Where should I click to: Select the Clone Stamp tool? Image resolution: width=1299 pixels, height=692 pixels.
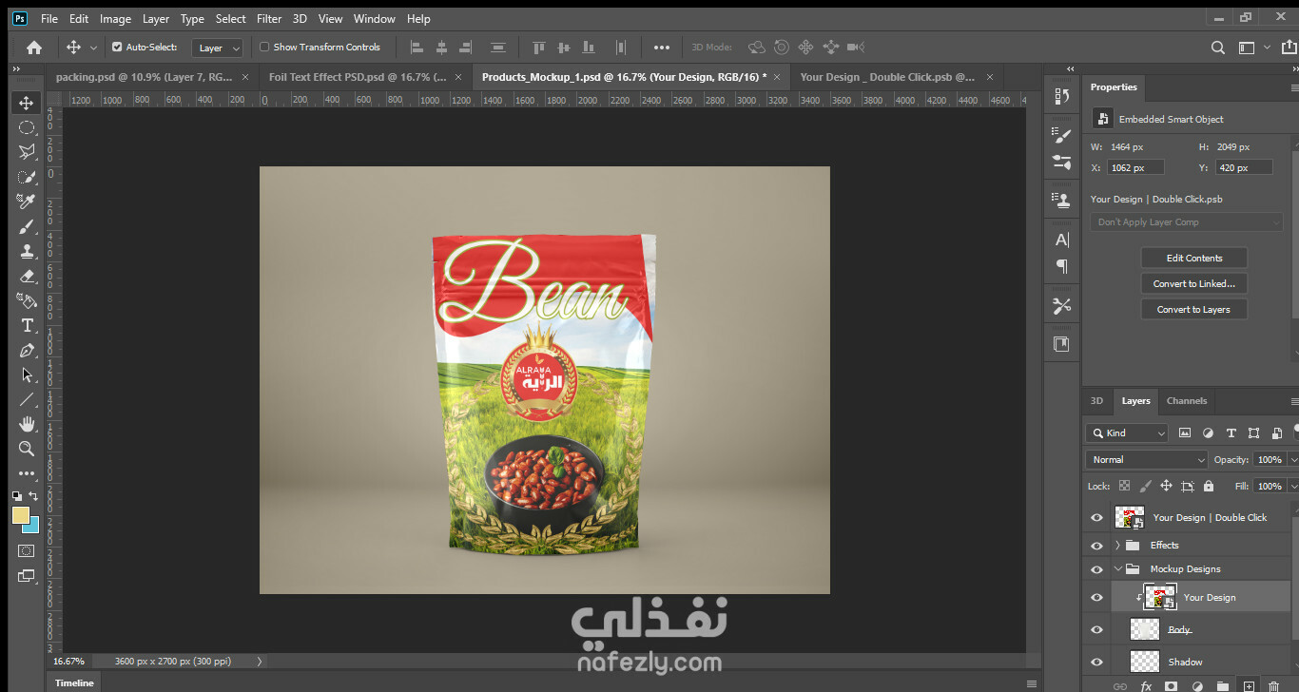[x=27, y=251]
